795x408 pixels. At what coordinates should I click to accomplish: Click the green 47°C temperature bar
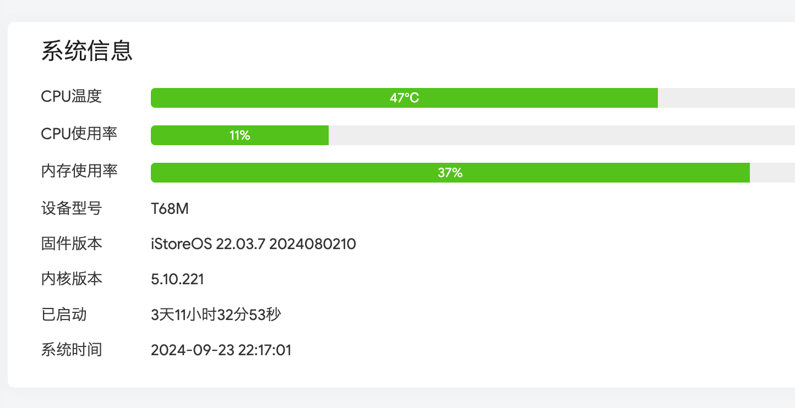click(x=404, y=98)
